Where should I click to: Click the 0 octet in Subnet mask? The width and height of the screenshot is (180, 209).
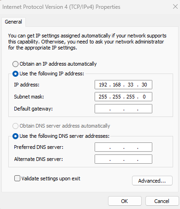144,97
